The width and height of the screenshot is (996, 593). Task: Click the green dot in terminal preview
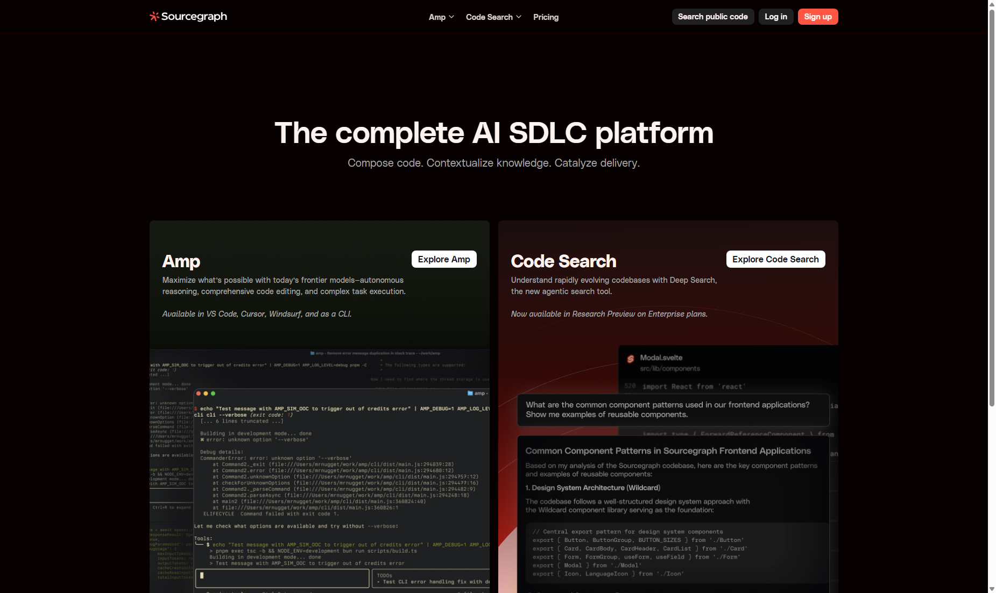(213, 394)
